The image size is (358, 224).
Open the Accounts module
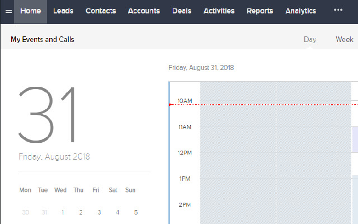pos(144,11)
